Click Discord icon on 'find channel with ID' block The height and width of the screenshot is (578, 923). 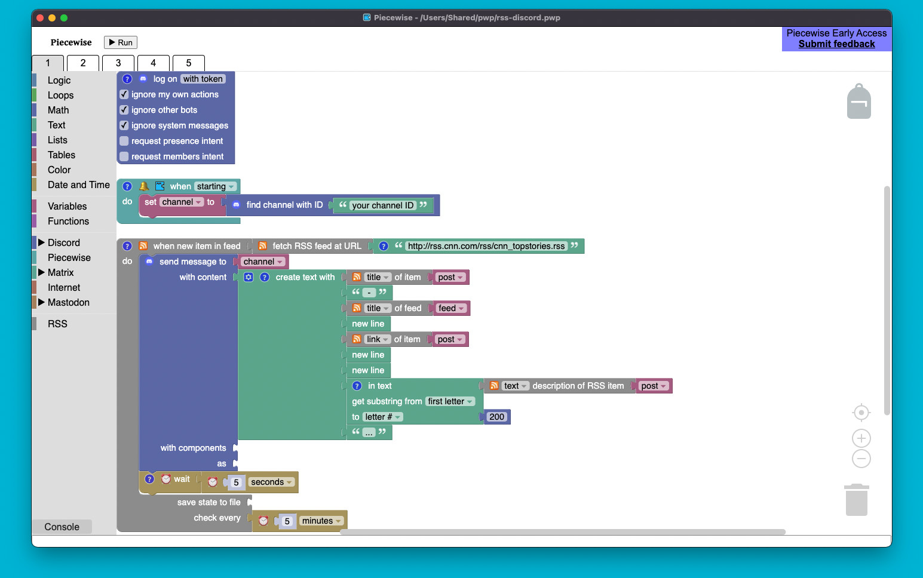coord(236,205)
